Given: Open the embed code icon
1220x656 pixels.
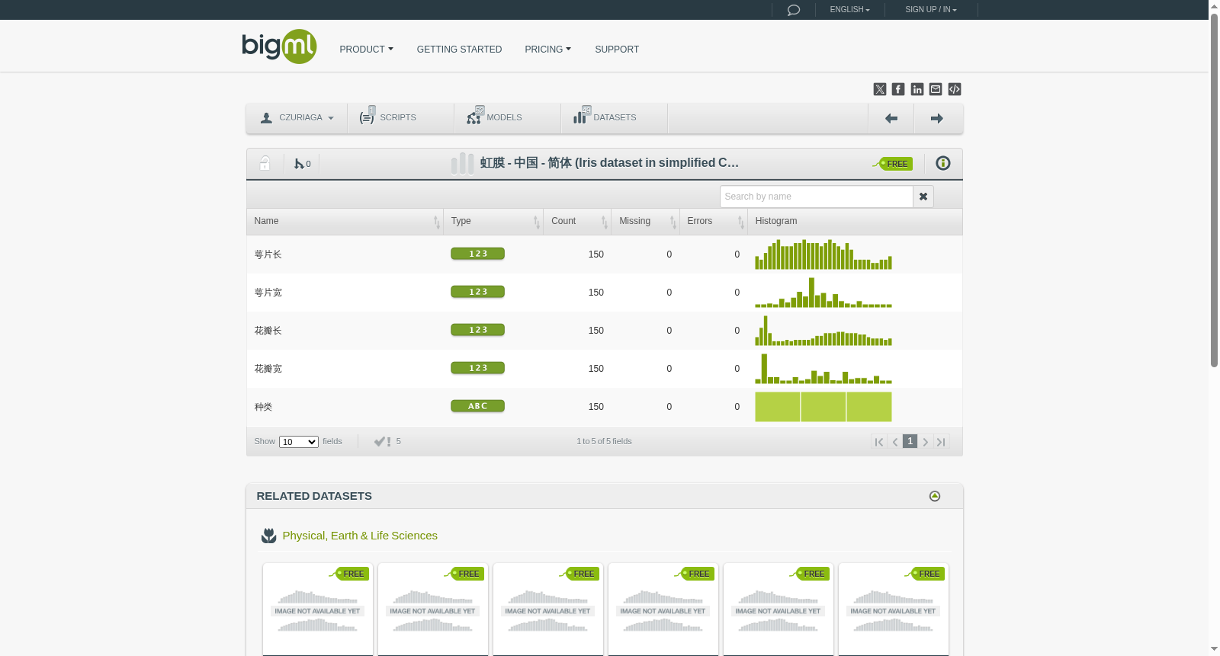Looking at the screenshot, I should pos(955,89).
